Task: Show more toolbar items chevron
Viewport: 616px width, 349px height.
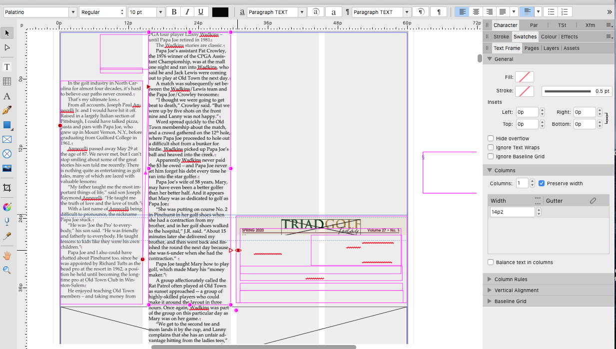Action: (x=609, y=12)
